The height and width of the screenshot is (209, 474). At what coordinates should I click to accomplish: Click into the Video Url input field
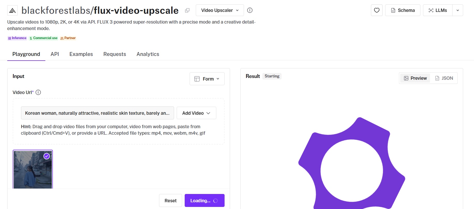(x=97, y=113)
